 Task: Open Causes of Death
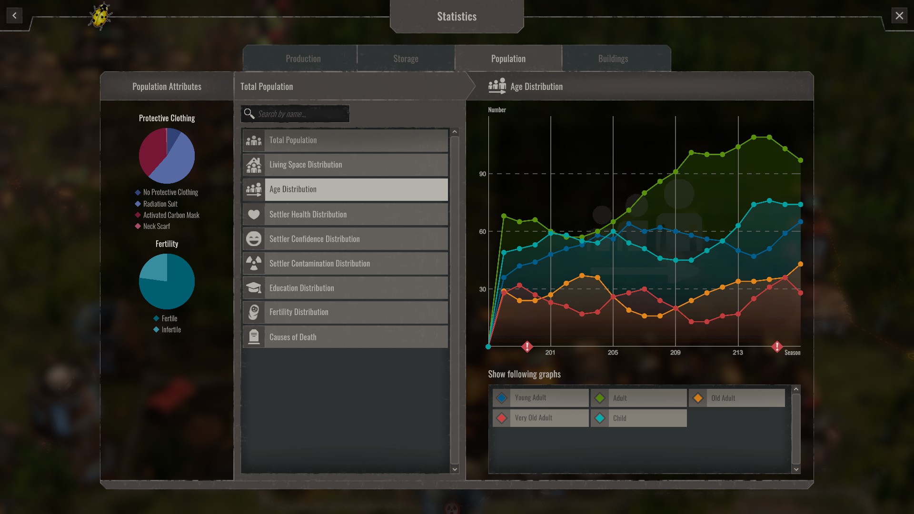tap(345, 337)
